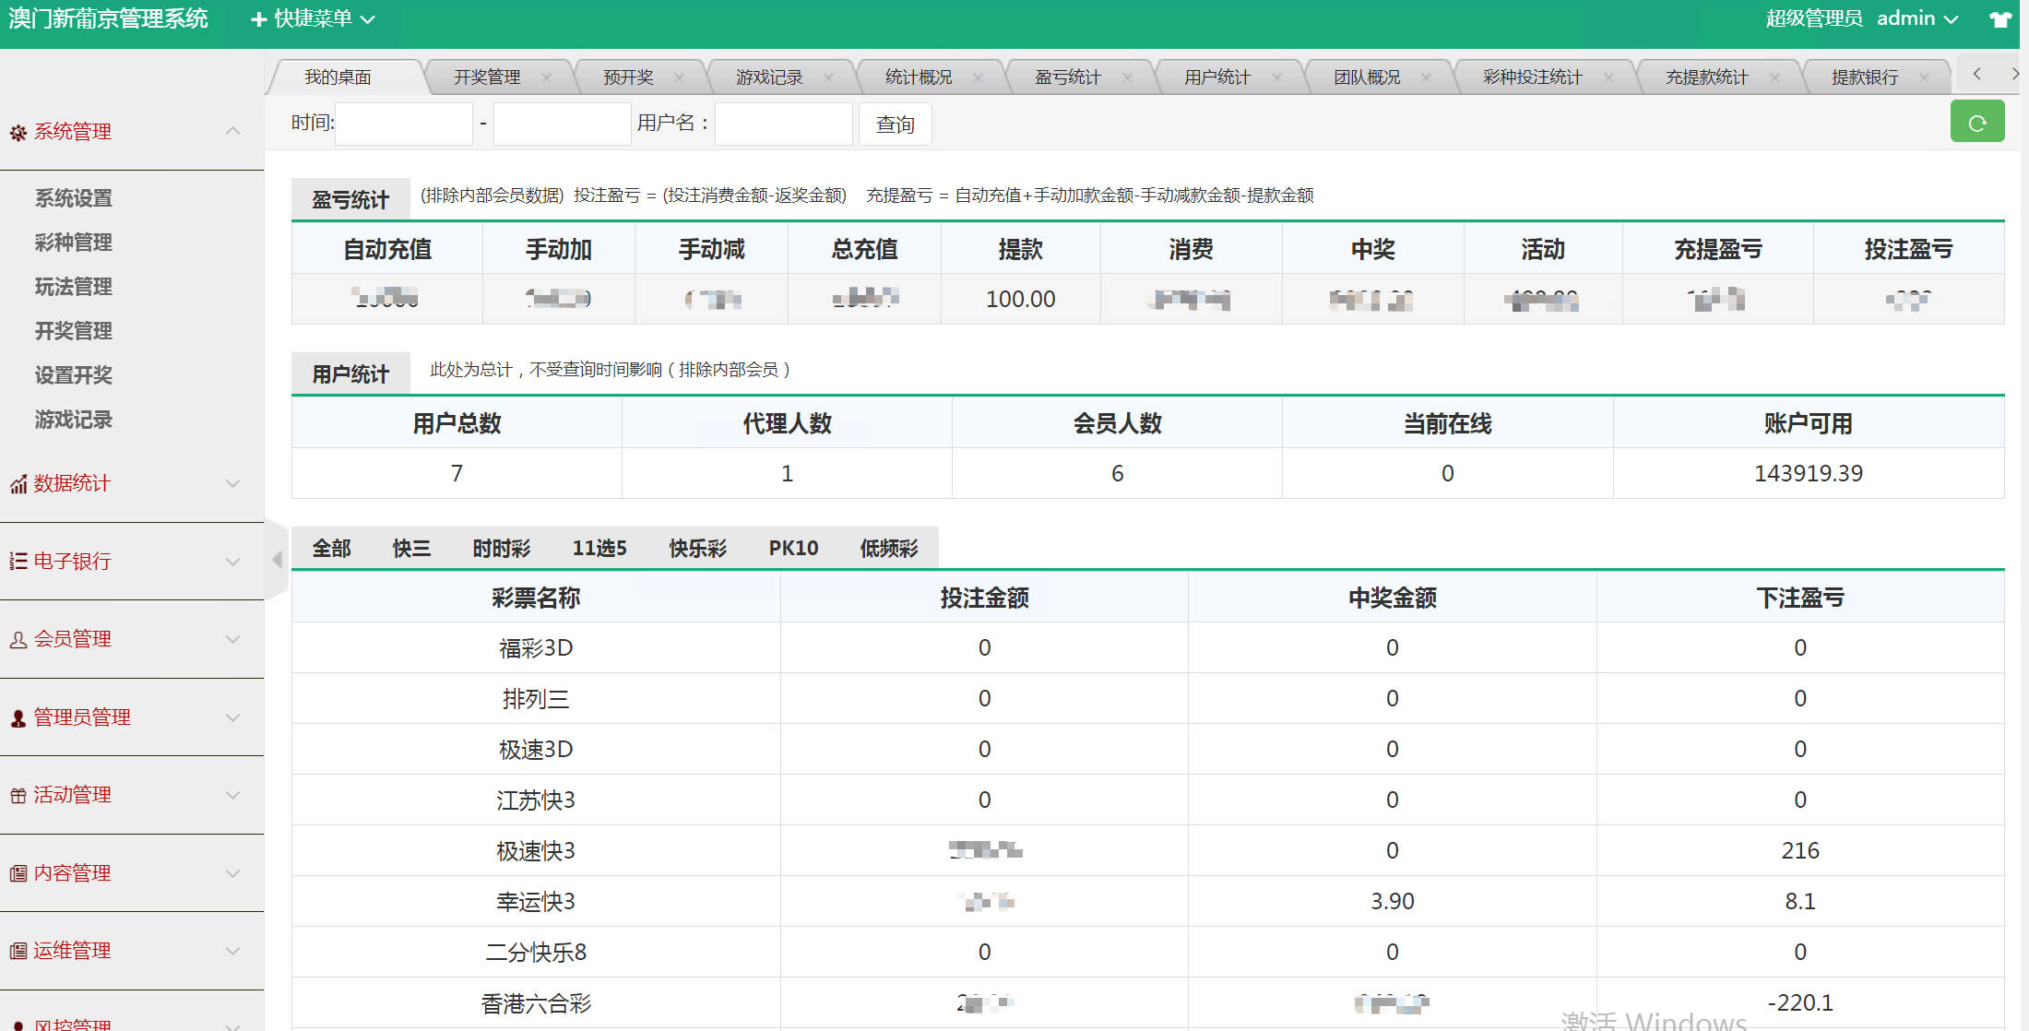Select the 快三 lottery category tab
2029x1031 pixels.
411,549
